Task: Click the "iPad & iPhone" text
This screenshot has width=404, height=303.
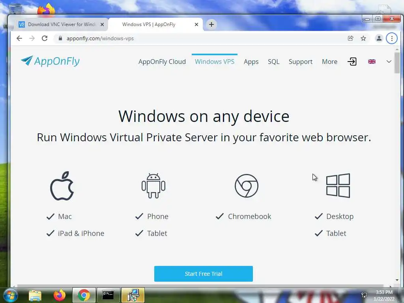Action: [x=81, y=234]
